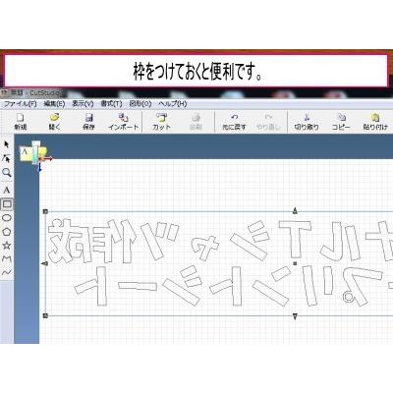Select the freehand curve tool

point(7,272)
